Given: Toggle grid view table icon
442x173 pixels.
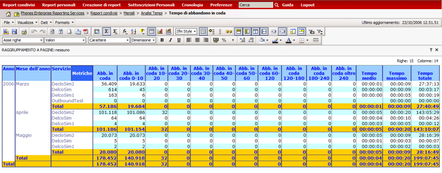Looking at the screenshot, I should 151,32.
